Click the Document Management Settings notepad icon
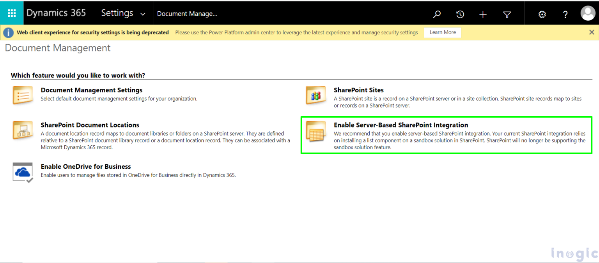Screen dimensions: 599x263 (23, 95)
